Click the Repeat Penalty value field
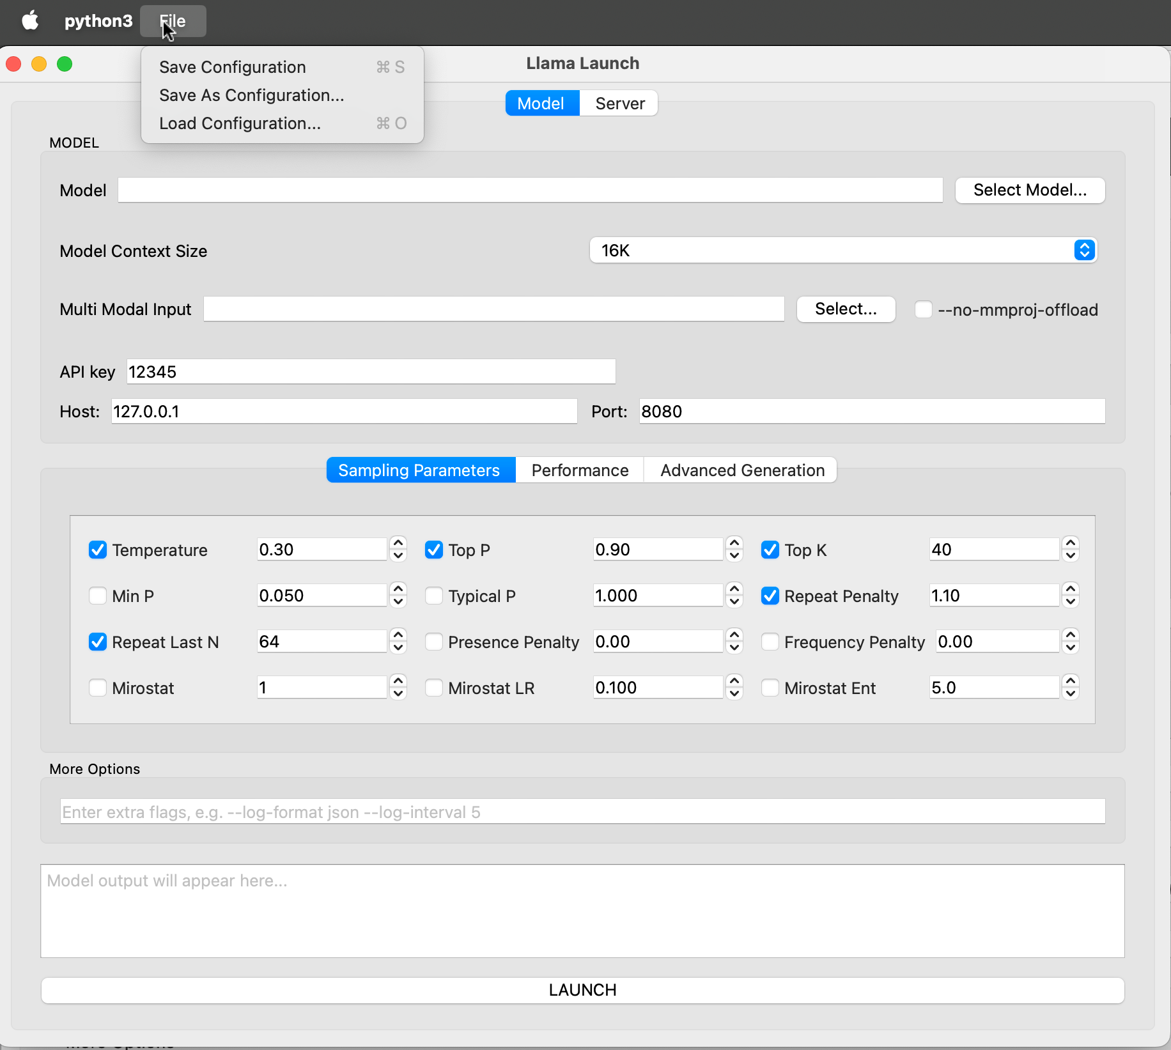The height and width of the screenshot is (1050, 1171). (x=995, y=596)
